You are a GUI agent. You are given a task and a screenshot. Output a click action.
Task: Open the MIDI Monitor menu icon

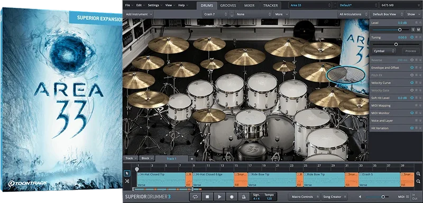pos(417,113)
